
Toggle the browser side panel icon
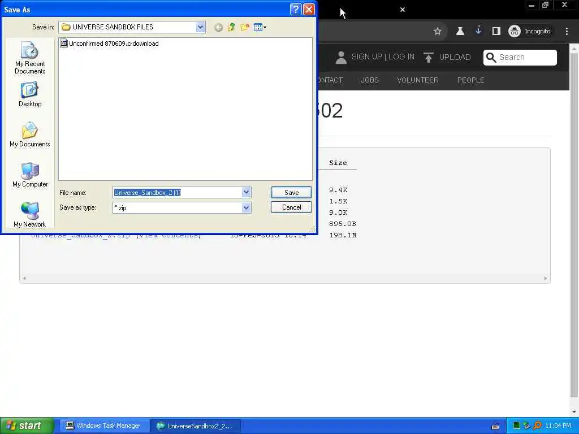click(x=496, y=32)
